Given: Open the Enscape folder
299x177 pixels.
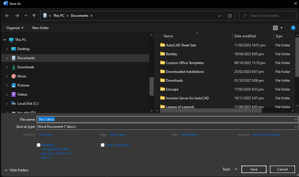Looking at the screenshot, I should pos(172,89).
